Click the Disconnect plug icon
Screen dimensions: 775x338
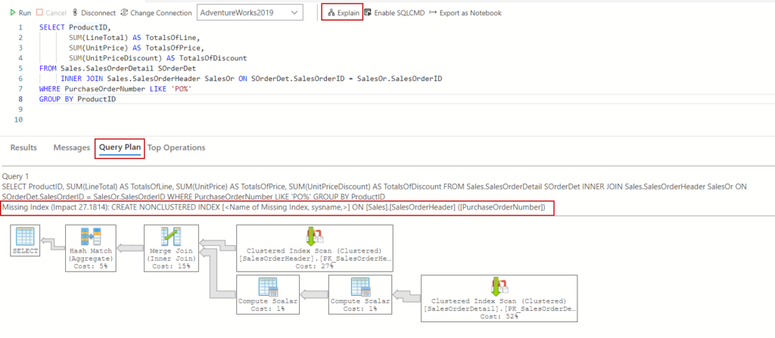(75, 13)
